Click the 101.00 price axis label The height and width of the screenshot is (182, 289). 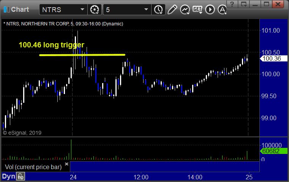(270, 31)
